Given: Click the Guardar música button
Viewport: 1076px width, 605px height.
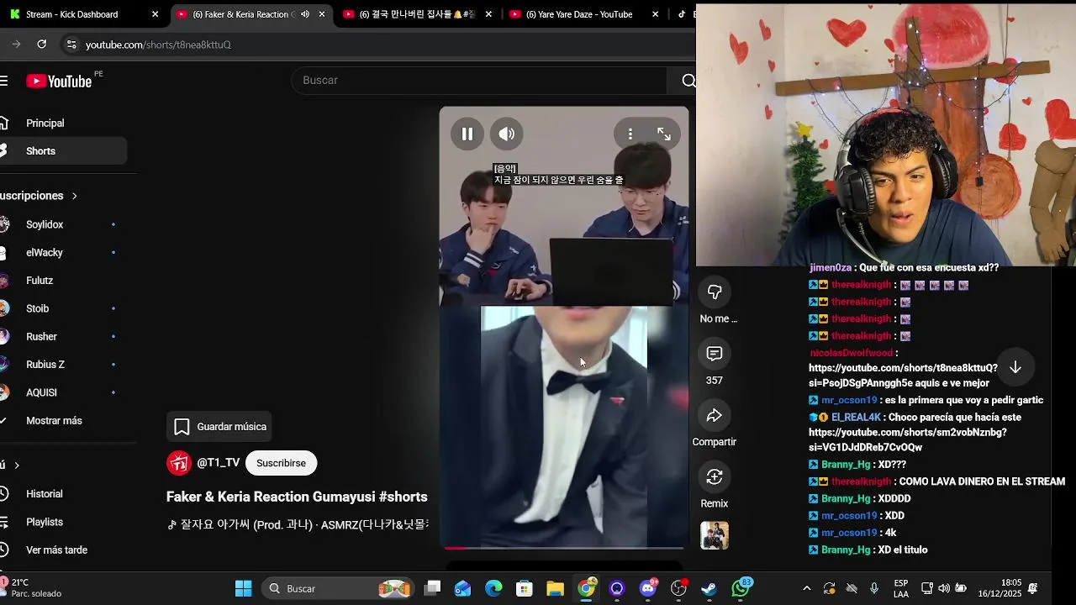Looking at the screenshot, I should [x=220, y=427].
